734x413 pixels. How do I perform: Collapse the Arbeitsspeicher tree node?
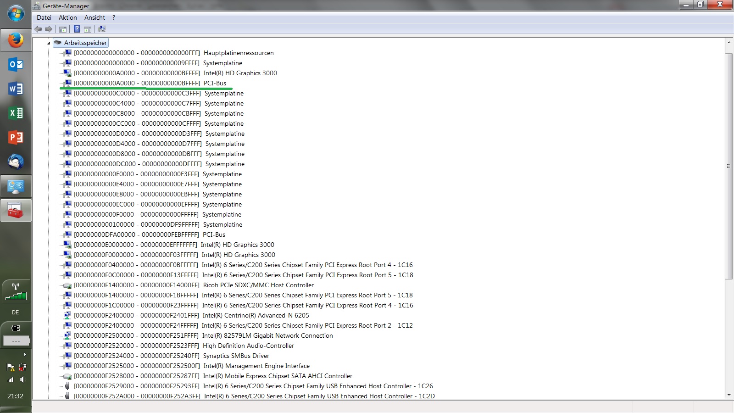[49, 43]
